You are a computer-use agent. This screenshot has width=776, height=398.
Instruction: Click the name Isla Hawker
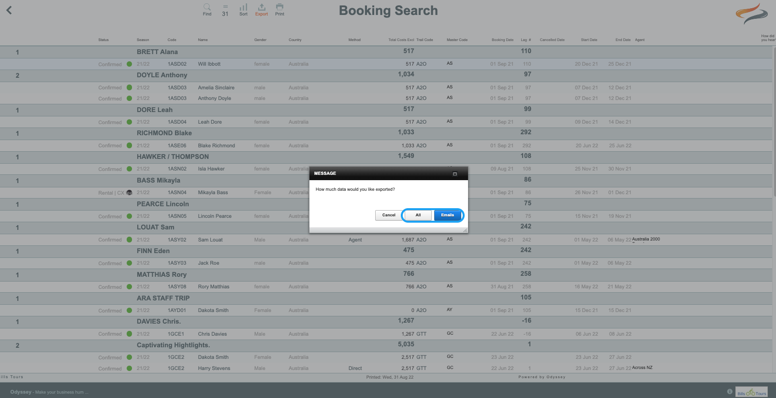[211, 169]
